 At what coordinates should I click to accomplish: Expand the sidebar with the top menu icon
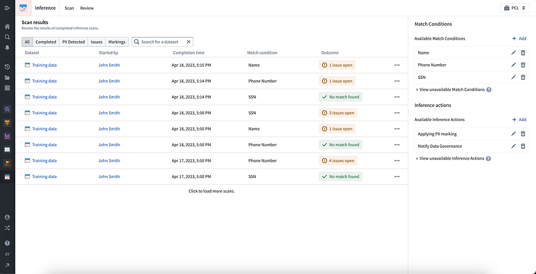click(7, 8)
